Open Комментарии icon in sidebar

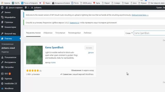tap(2, 27)
